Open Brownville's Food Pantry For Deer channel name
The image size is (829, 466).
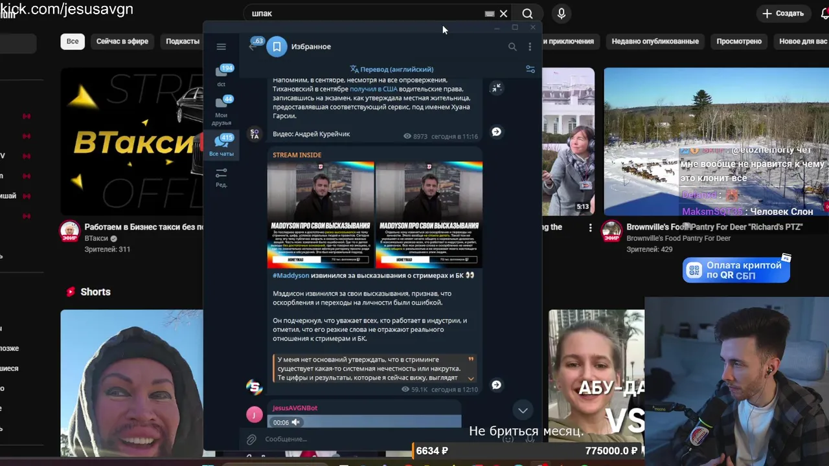point(678,239)
